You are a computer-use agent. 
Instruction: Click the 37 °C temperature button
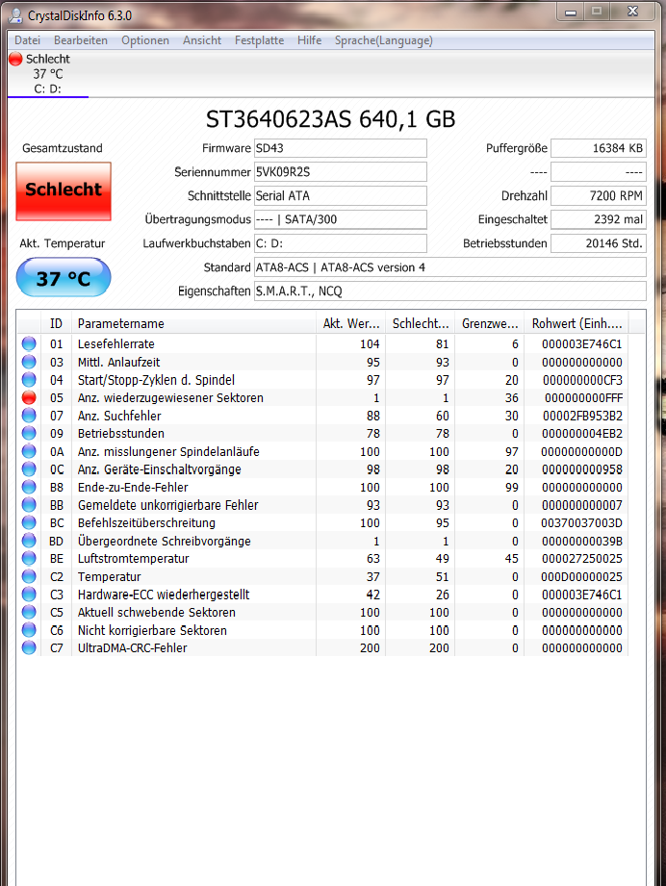(x=64, y=277)
